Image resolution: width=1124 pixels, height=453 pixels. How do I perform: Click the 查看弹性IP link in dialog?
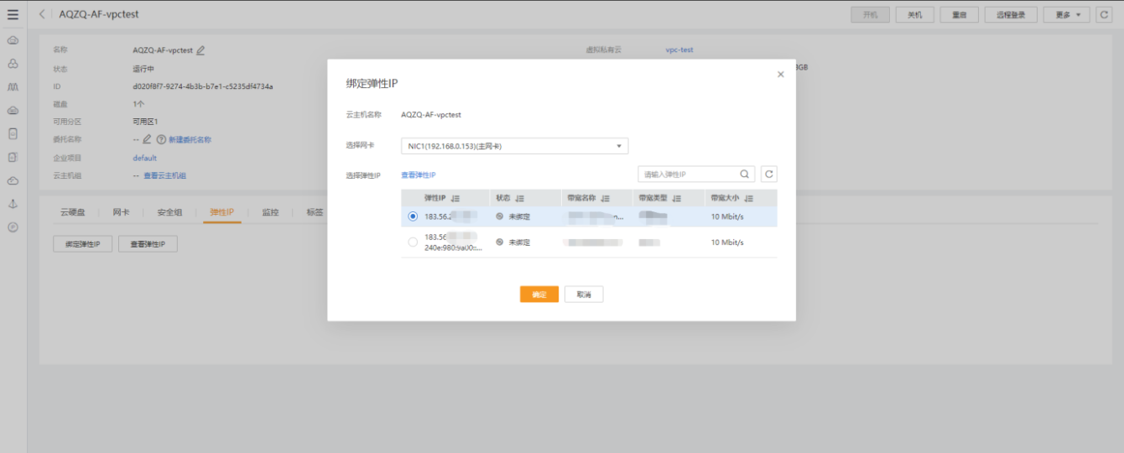pyautogui.click(x=418, y=175)
